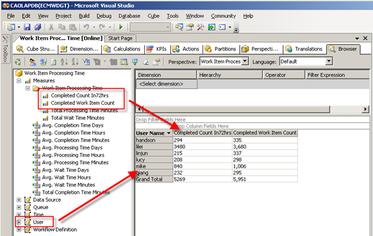Viewport: 373px width, 236px height.
Task: Switch to the Translations tab
Action: point(304,49)
